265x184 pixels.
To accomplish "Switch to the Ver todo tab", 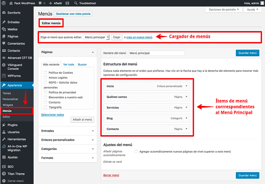I will (x=69, y=64).
